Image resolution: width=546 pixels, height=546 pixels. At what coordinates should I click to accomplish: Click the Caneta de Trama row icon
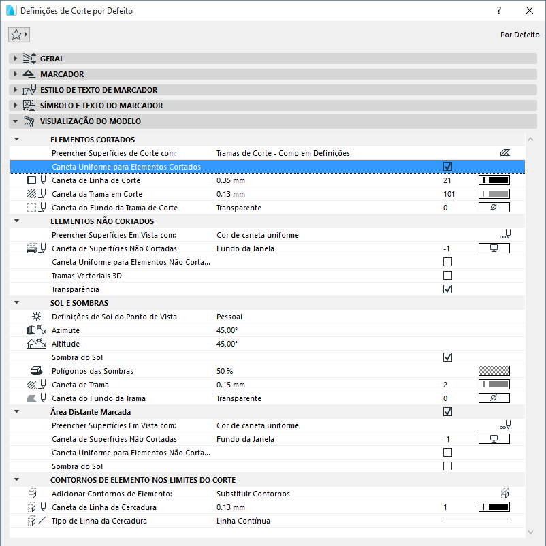click(x=37, y=385)
